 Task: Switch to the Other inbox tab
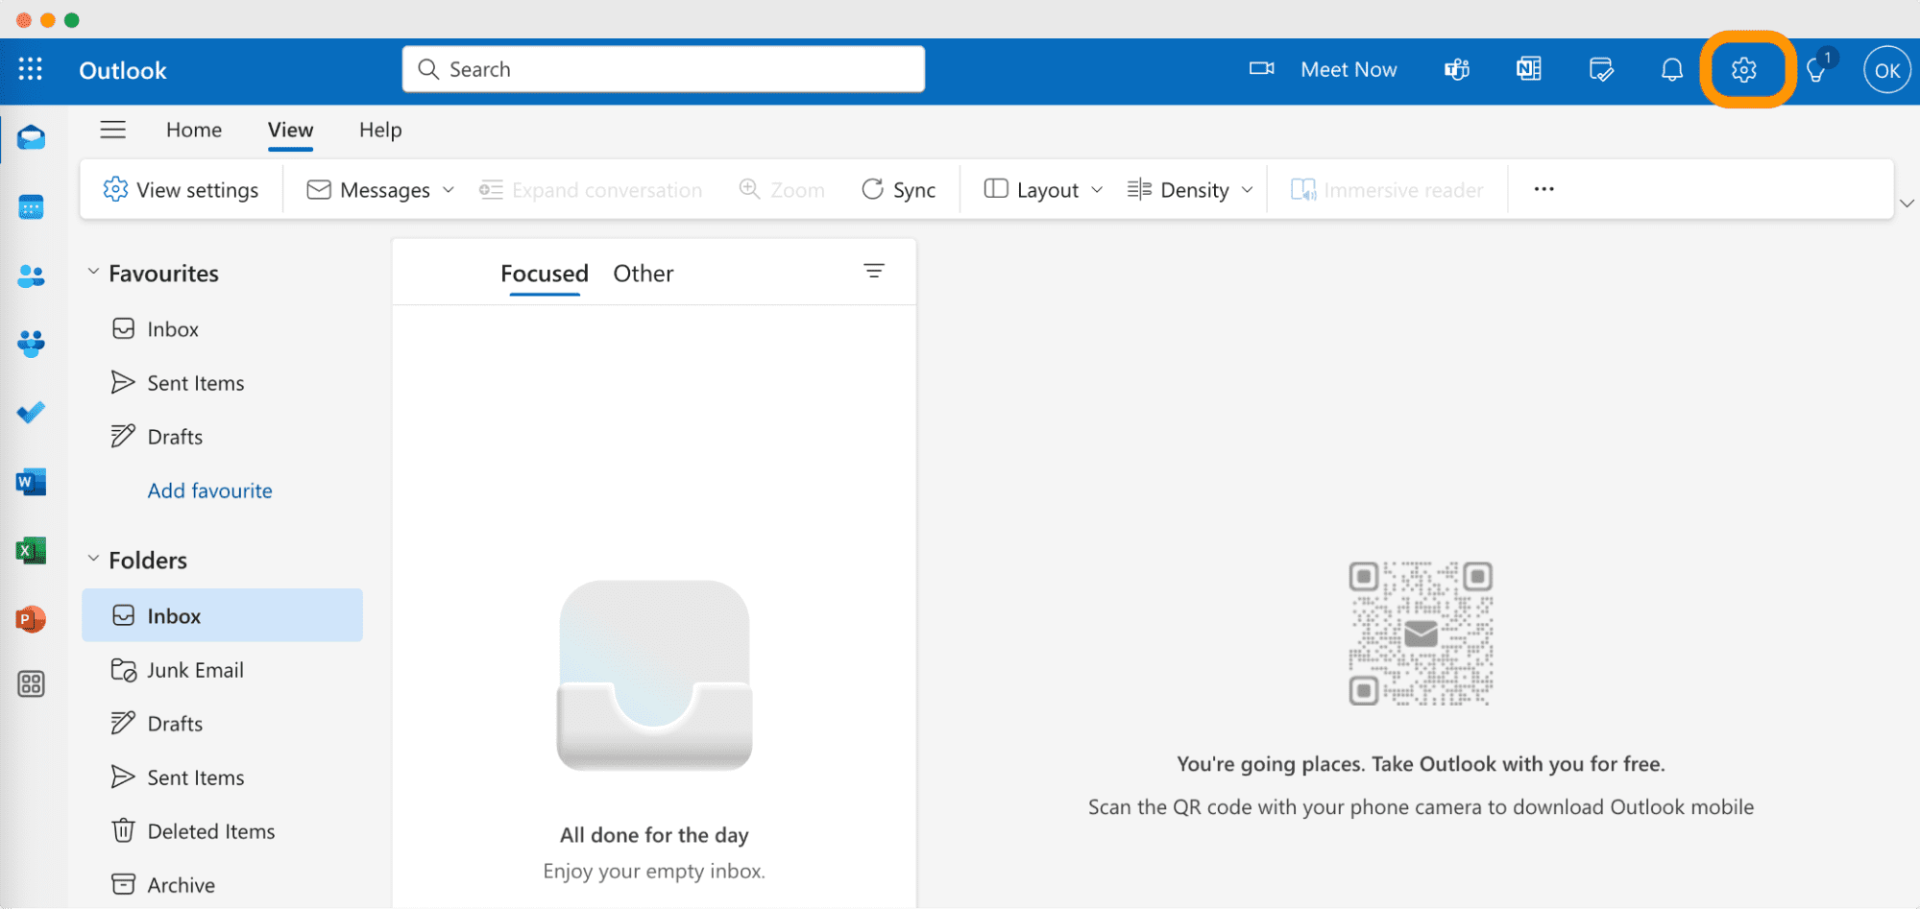point(644,274)
